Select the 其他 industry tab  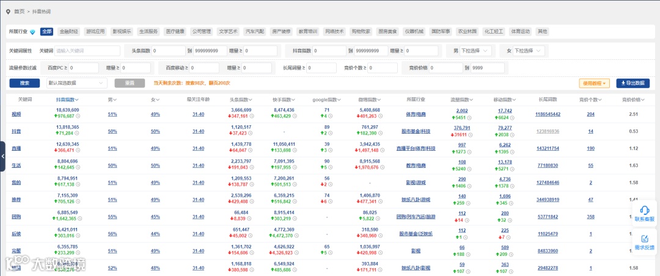point(543,32)
